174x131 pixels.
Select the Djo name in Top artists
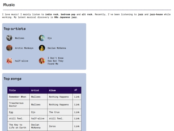[50, 38]
